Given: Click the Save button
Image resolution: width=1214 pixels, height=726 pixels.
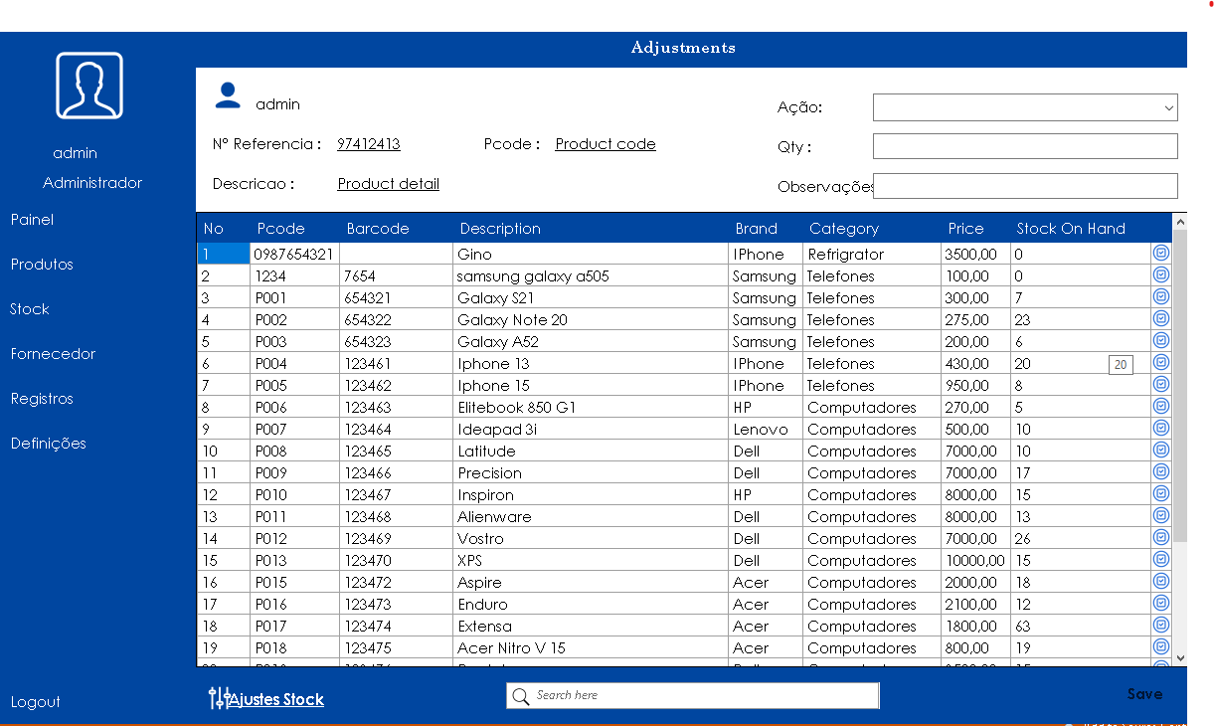Looking at the screenshot, I should 1143,694.
